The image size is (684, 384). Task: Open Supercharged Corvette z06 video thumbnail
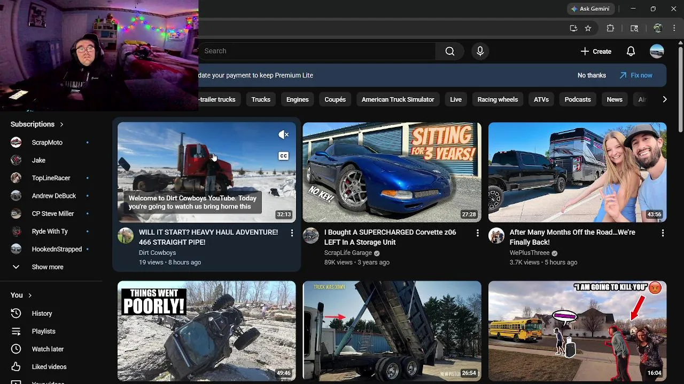[x=392, y=172]
